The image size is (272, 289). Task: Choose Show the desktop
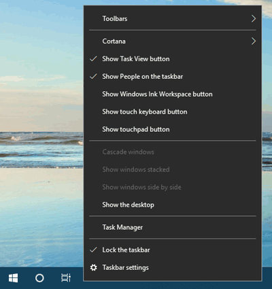(x=173, y=205)
